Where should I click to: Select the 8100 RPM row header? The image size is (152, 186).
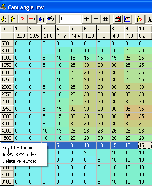pyautogui.click(x=7, y=182)
